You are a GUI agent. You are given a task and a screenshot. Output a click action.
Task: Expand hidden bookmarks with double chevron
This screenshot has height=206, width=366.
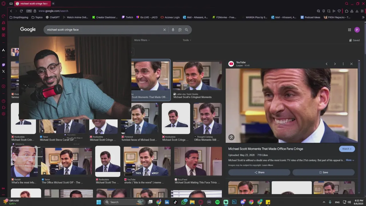(x=363, y=17)
